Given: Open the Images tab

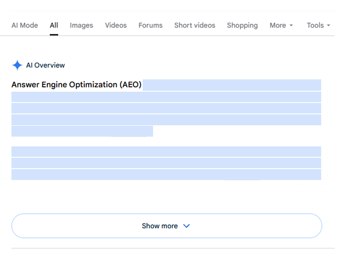Looking at the screenshot, I should [x=81, y=25].
